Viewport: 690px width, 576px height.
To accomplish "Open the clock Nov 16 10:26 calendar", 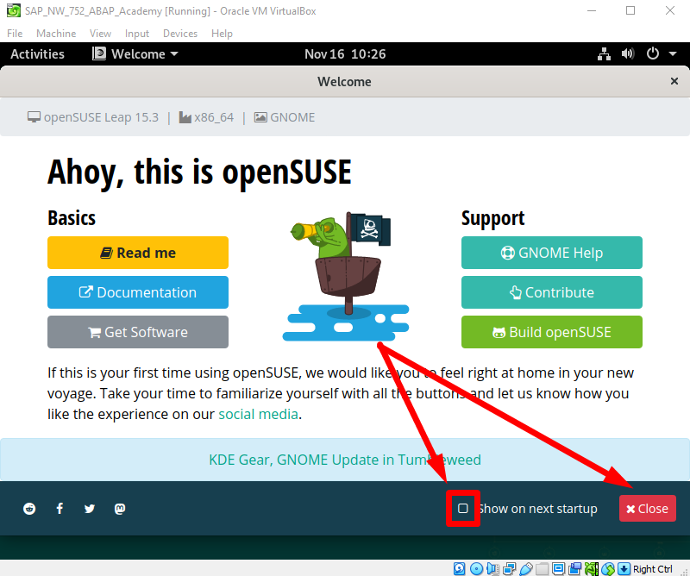I will point(345,53).
